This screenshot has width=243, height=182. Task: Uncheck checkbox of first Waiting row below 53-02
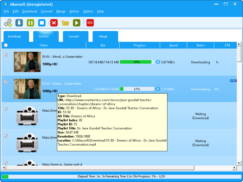tap(6, 109)
